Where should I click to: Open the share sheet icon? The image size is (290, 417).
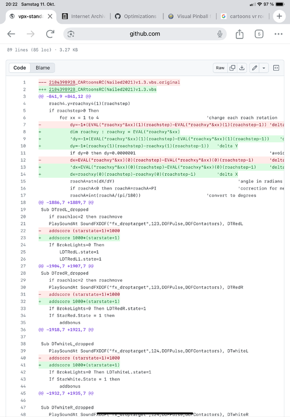pyautogui.click(x=239, y=34)
